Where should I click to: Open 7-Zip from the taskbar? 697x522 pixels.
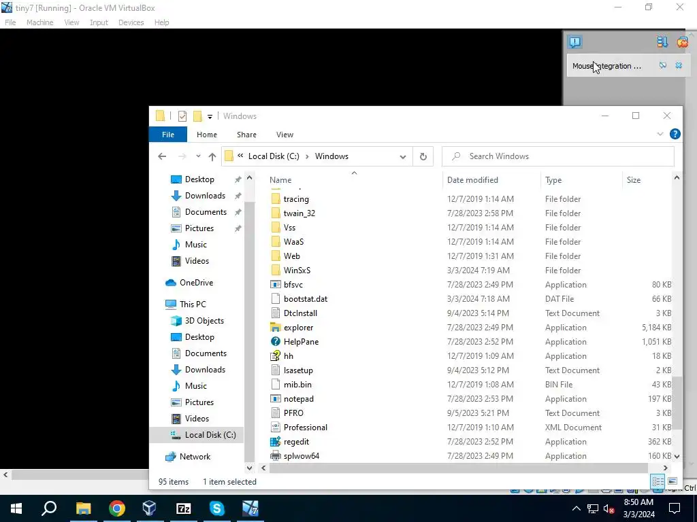pos(184,508)
